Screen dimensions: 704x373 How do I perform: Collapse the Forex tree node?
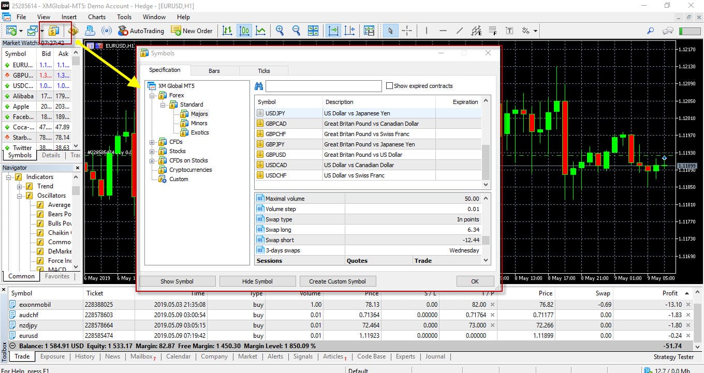point(153,96)
